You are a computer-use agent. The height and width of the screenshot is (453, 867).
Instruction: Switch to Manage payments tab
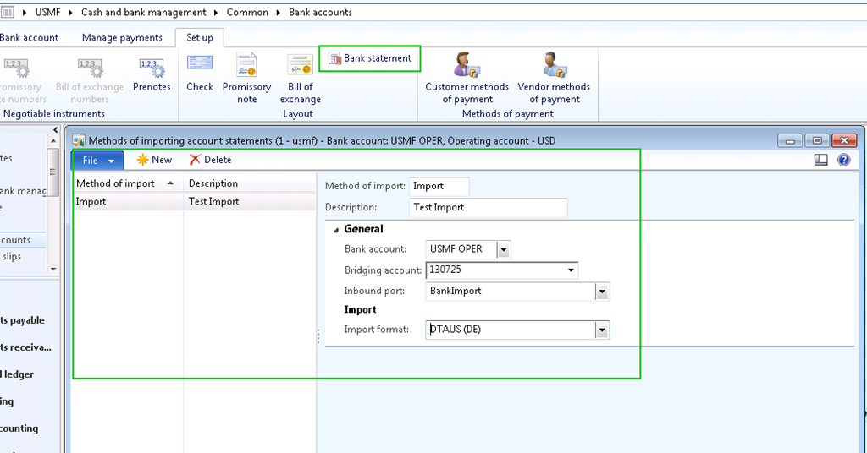(x=122, y=38)
